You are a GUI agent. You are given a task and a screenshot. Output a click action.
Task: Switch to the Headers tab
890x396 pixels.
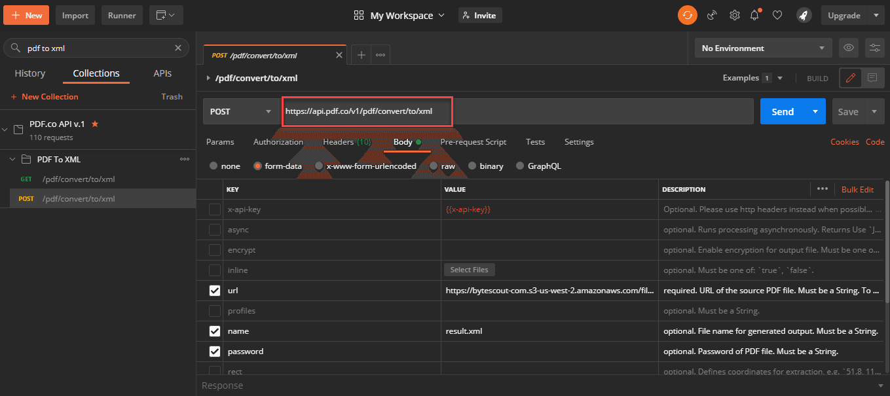click(x=346, y=142)
